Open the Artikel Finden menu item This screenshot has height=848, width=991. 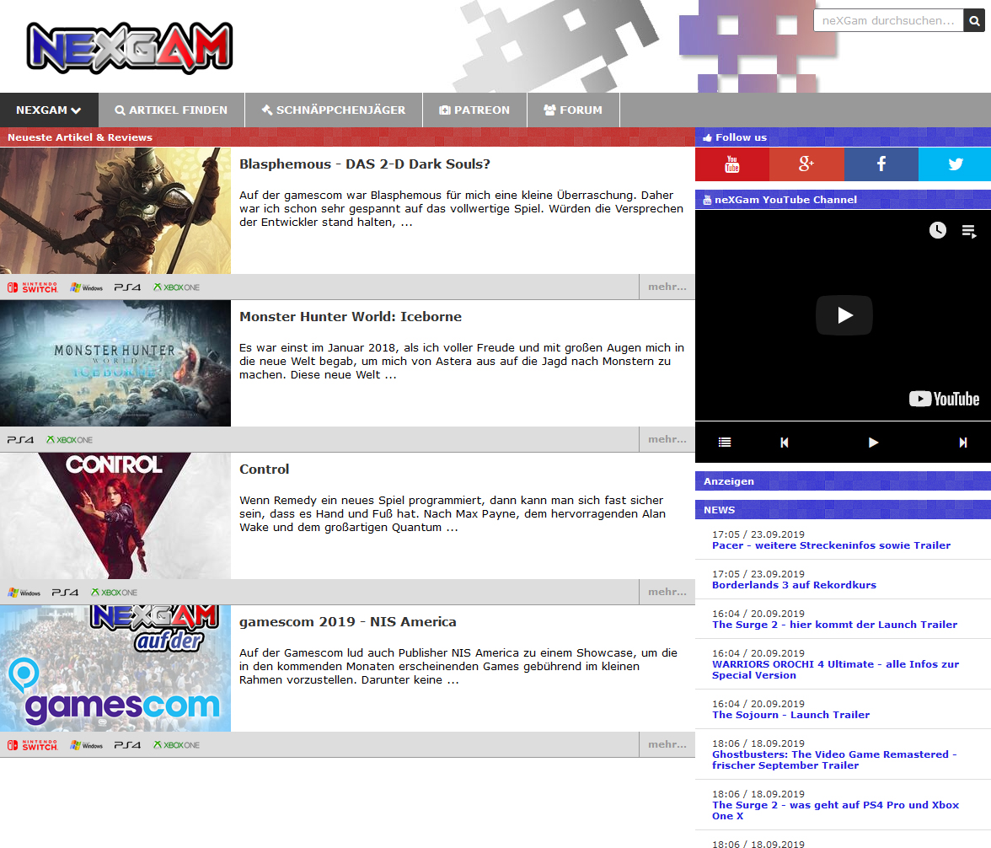click(171, 110)
